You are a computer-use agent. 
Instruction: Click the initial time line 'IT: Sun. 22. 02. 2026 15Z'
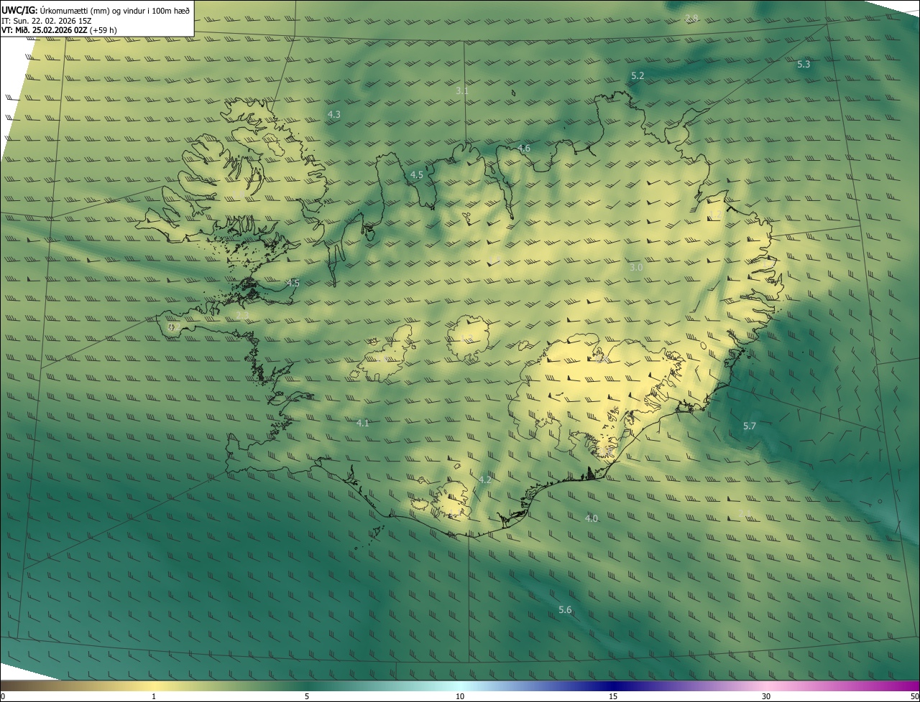coord(47,20)
